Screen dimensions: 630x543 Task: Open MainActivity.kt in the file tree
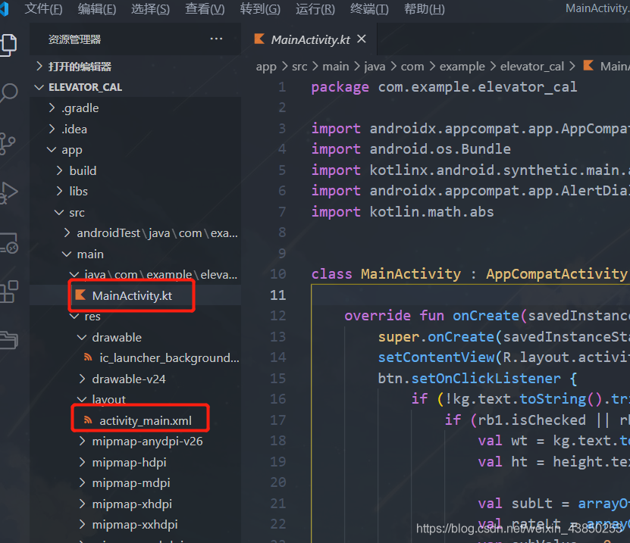[x=136, y=295]
